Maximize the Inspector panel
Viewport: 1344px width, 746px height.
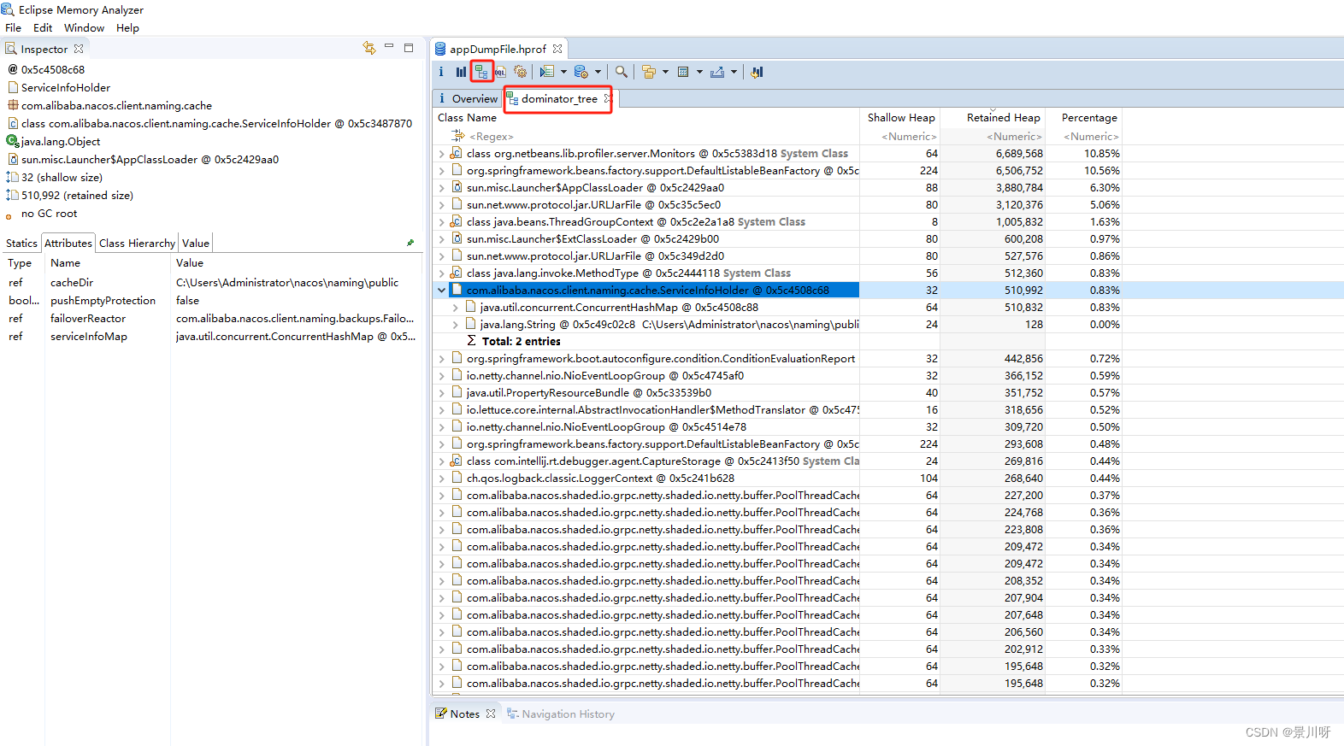click(x=409, y=48)
